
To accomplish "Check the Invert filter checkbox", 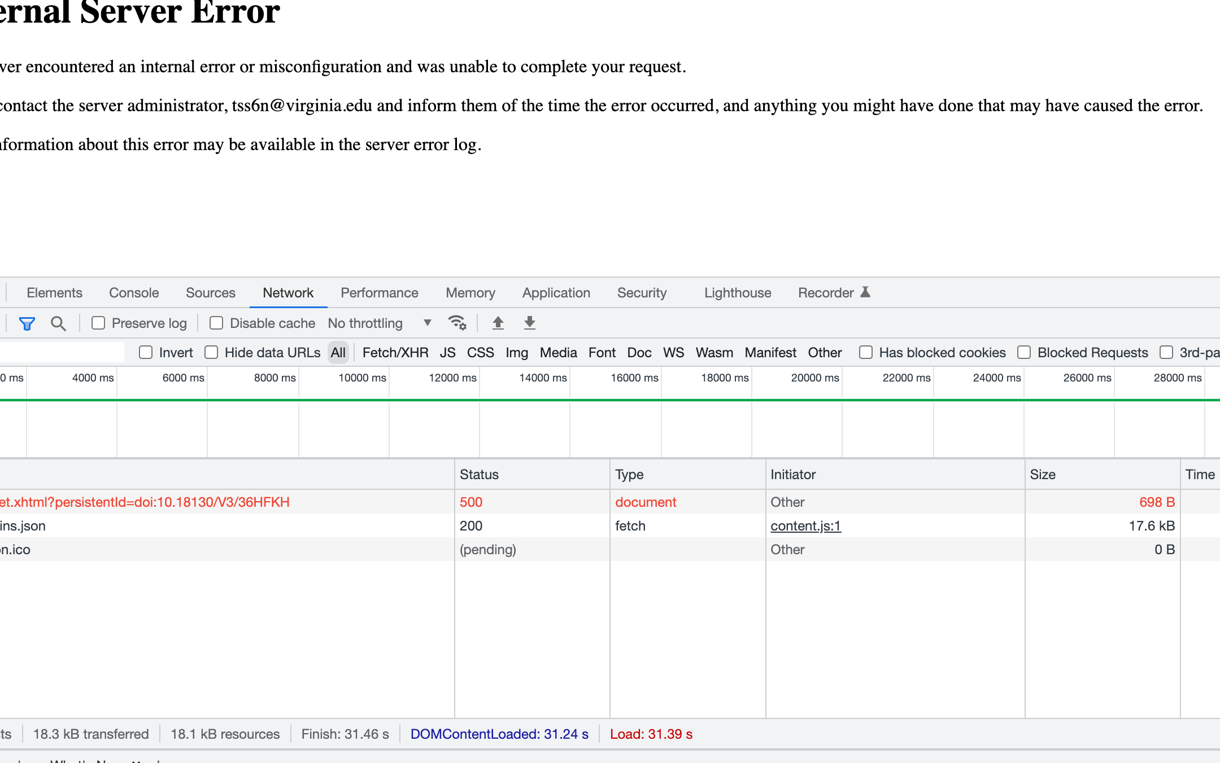I will coord(146,352).
